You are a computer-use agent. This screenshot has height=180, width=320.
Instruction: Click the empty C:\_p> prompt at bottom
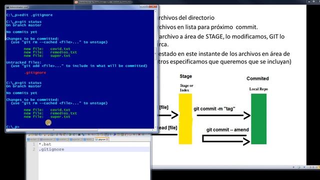[x=12, y=126]
